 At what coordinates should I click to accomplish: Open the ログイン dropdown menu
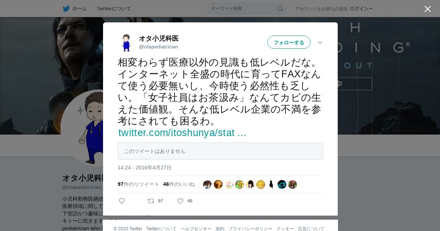coord(361,8)
